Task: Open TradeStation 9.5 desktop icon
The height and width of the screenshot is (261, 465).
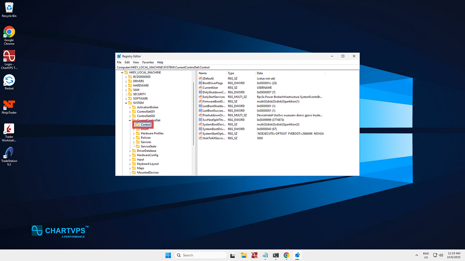Action: tap(9, 153)
